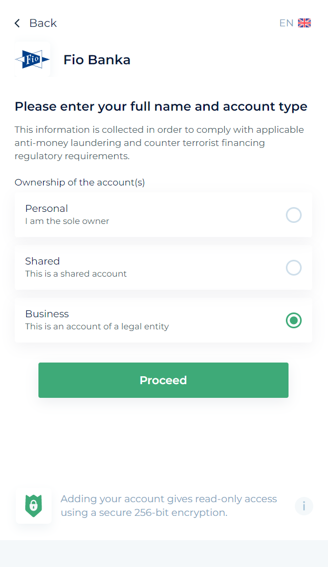Open the EN language selector

[286, 23]
